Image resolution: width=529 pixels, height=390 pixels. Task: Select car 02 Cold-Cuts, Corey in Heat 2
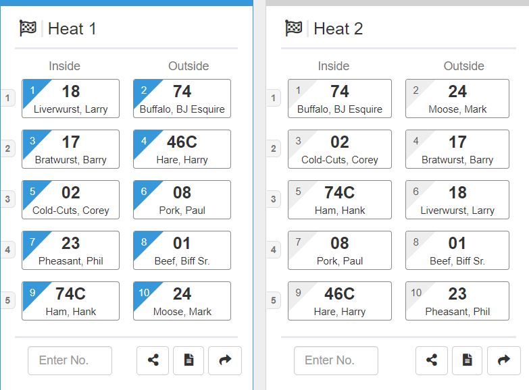339,149
